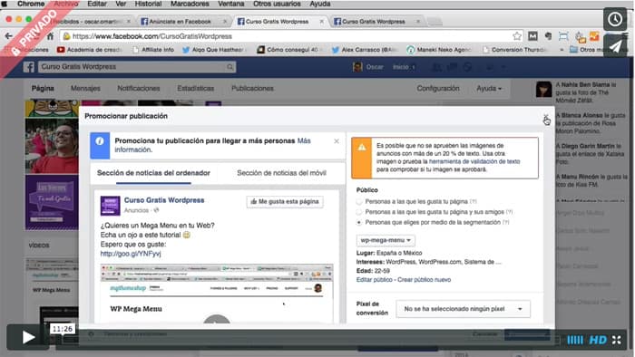Toggle HD video quality
This screenshot has height=357, width=635.
click(x=598, y=340)
